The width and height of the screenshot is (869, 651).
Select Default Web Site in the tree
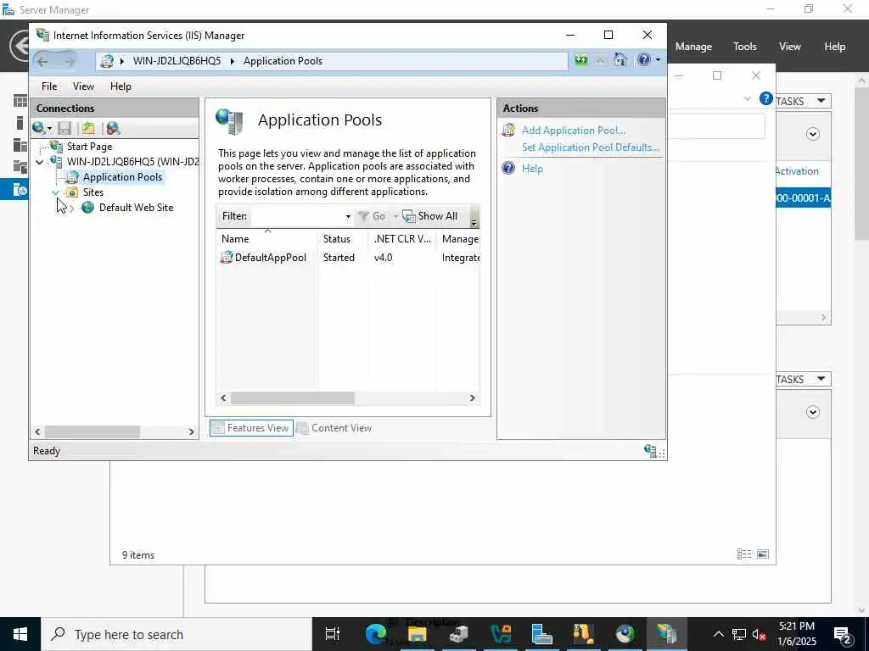tap(136, 208)
